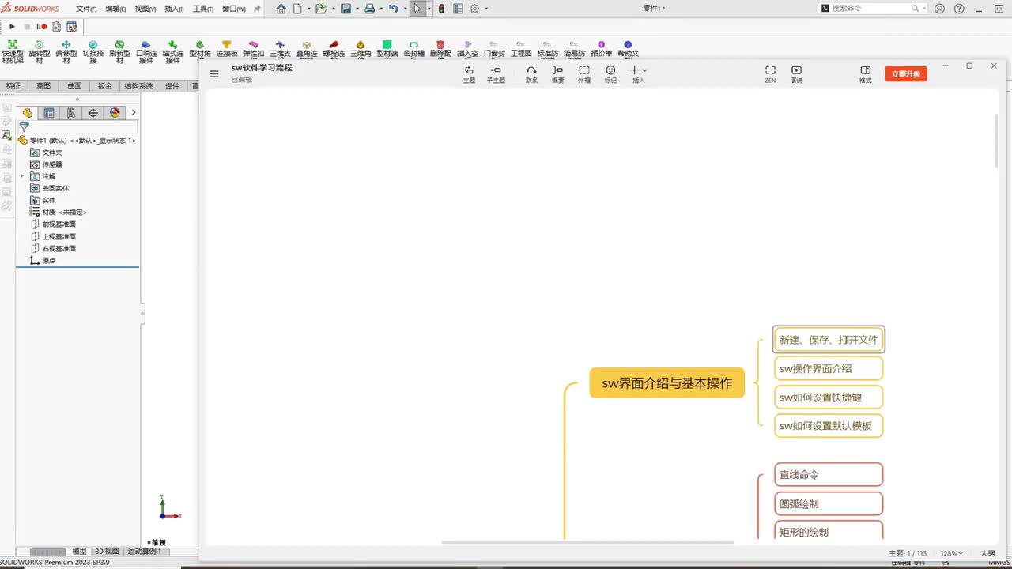This screenshot has width=1012, height=569.
Task: Select the 新建、保存、打开文件 node
Action: click(829, 340)
